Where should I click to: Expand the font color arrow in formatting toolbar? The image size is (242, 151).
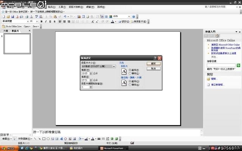(x=115, y=22)
